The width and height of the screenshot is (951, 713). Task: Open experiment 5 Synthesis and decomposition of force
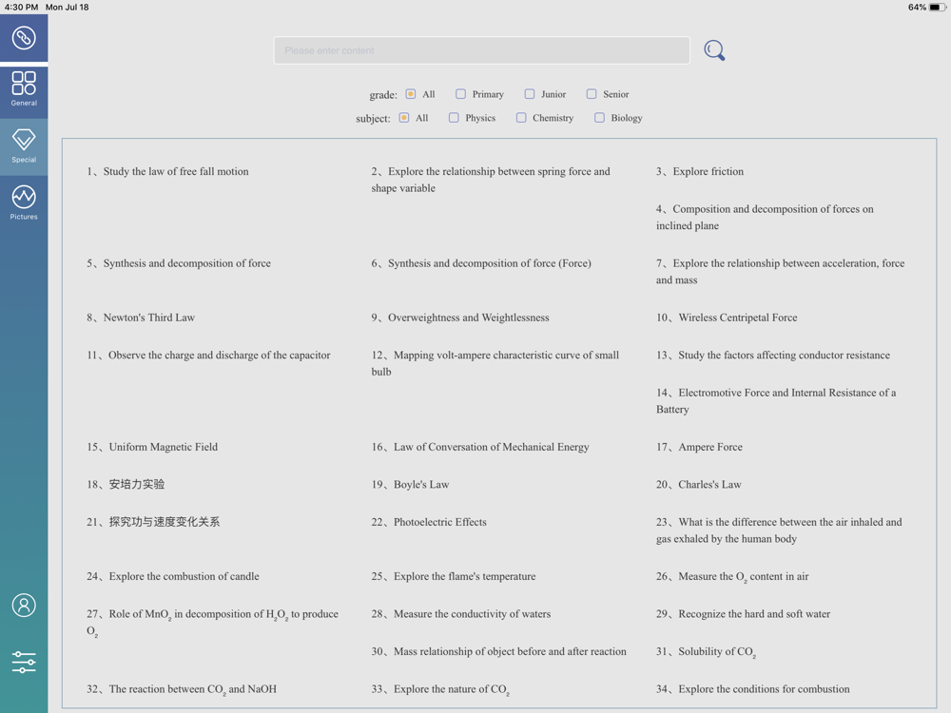coord(179,263)
